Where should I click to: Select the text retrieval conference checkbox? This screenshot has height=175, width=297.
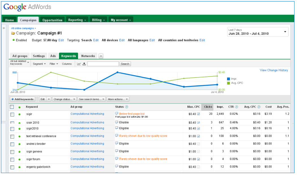12,137
